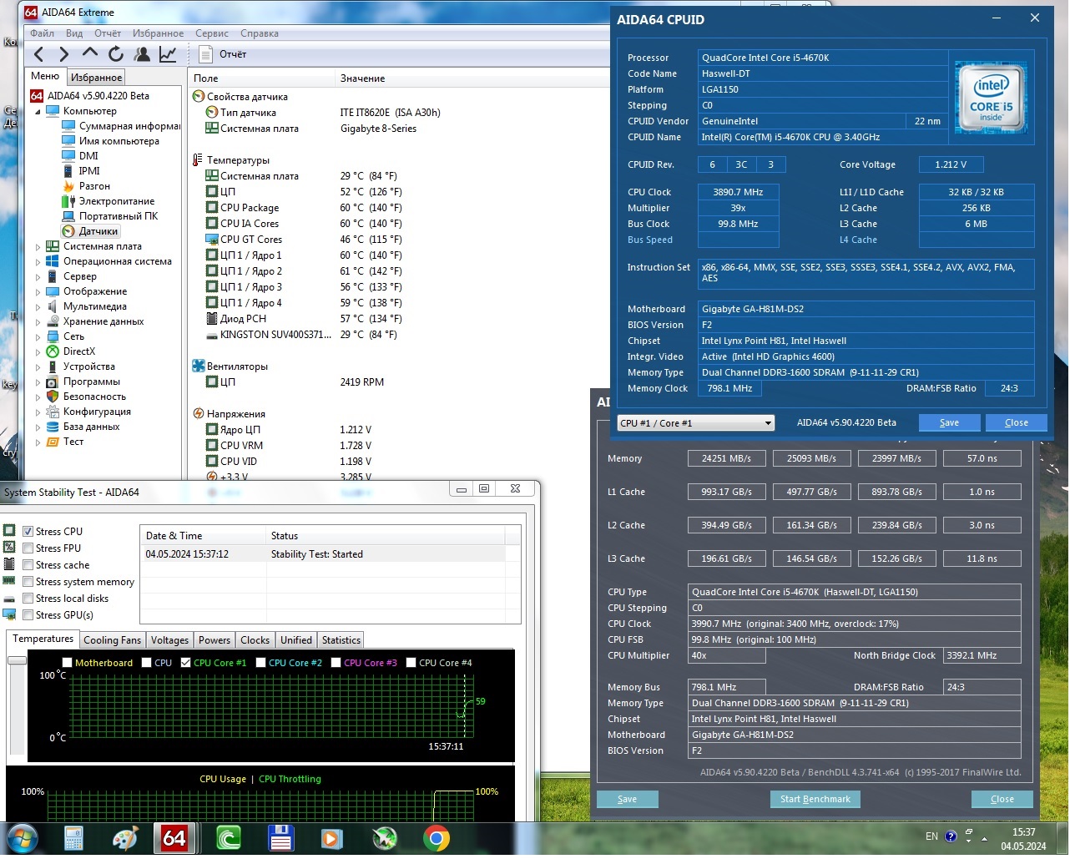Click Close in the AIDA64 CPUID window
Image resolution: width=1070 pixels, height=859 pixels.
tap(1016, 422)
